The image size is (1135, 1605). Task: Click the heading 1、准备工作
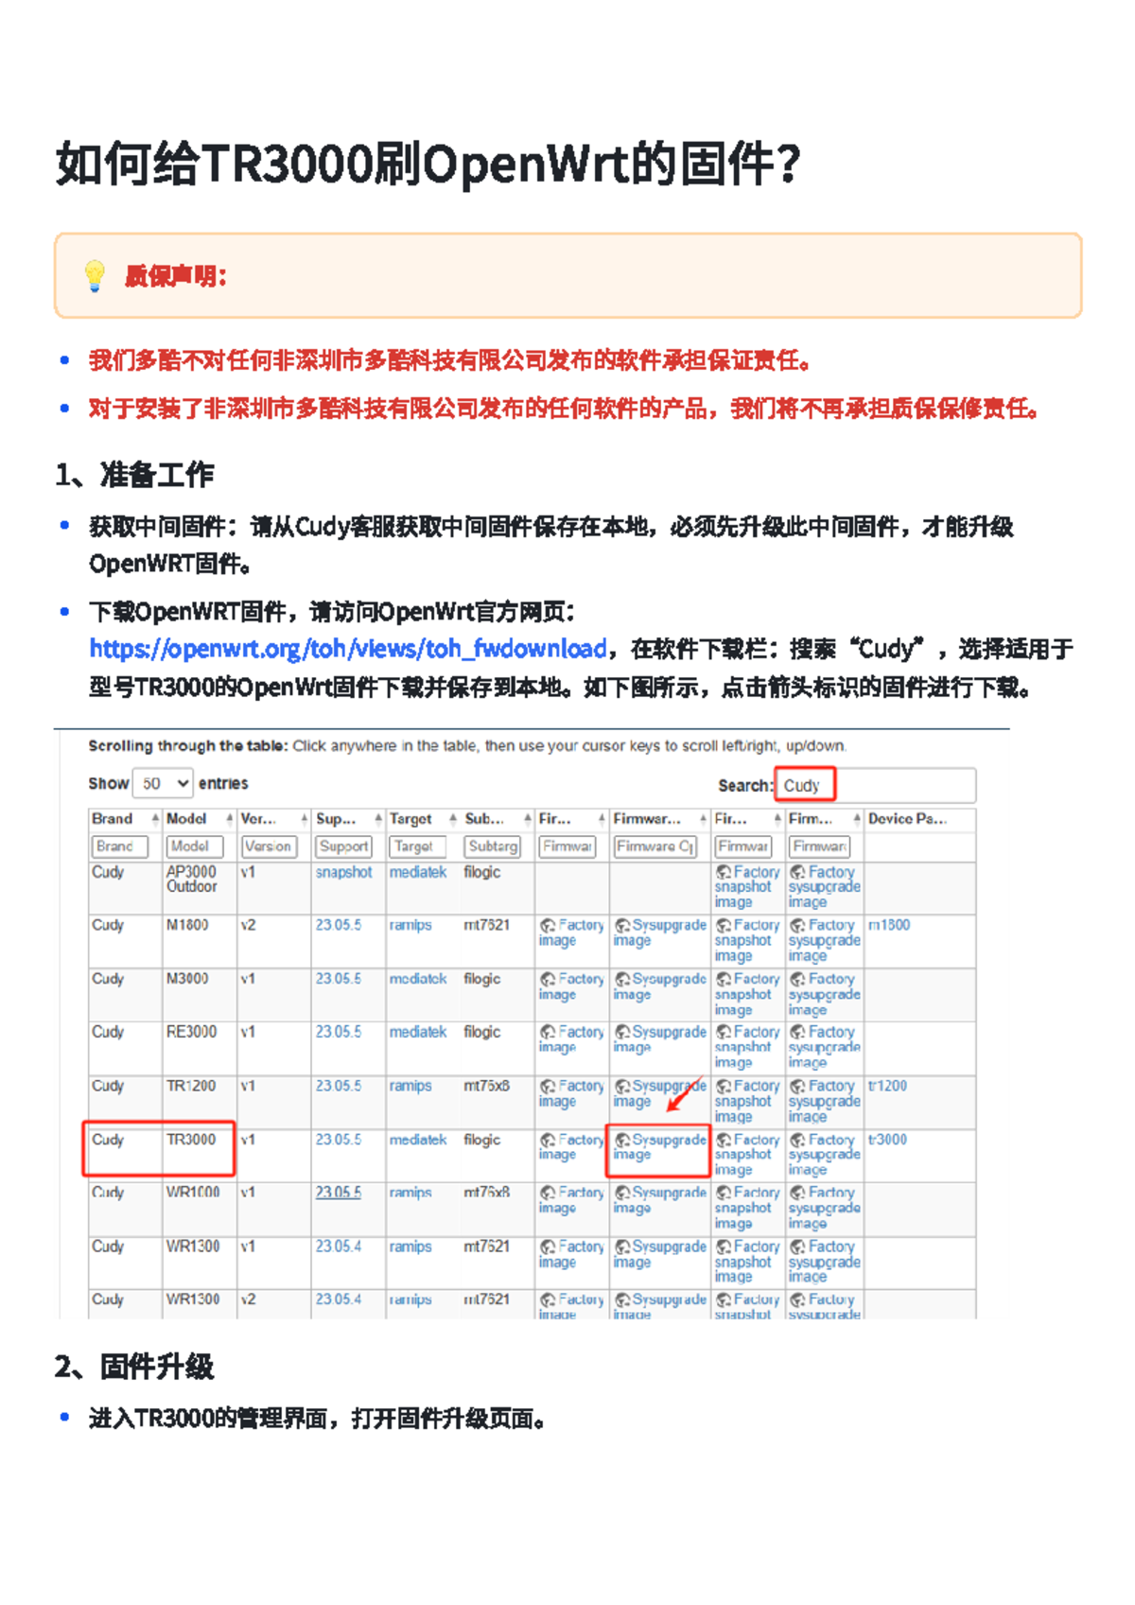coord(134,475)
